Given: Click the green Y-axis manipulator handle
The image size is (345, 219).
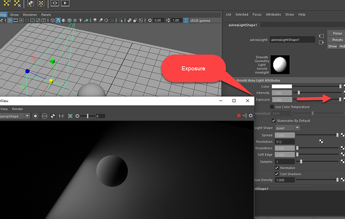Looking at the screenshot, I should [x=53, y=61].
